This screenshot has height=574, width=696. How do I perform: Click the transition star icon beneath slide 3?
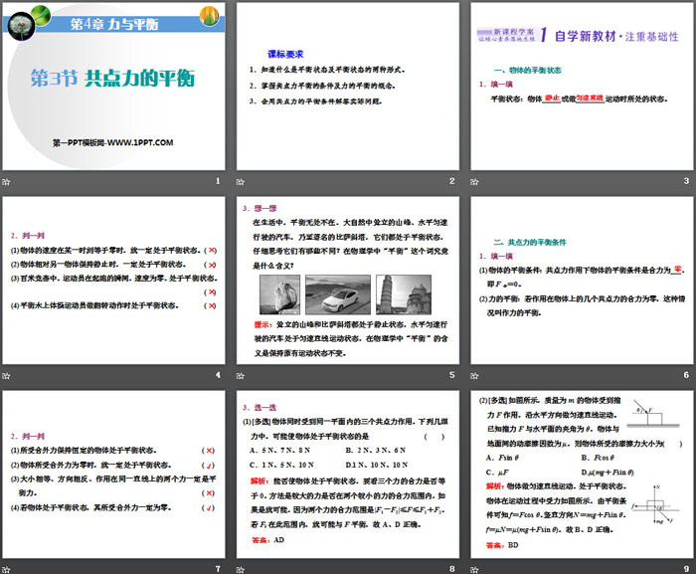(x=475, y=181)
